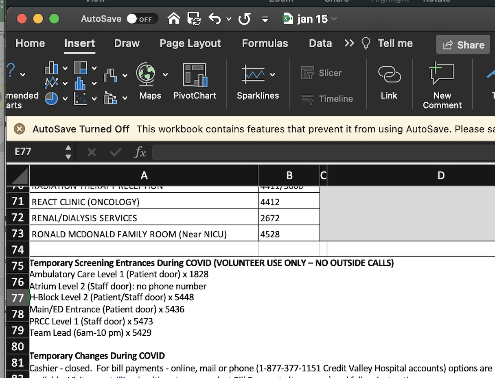This screenshot has width=495, height=378.
Task: Click cell RONALD MCDONALD FAMILY ROOM
Action: point(144,234)
